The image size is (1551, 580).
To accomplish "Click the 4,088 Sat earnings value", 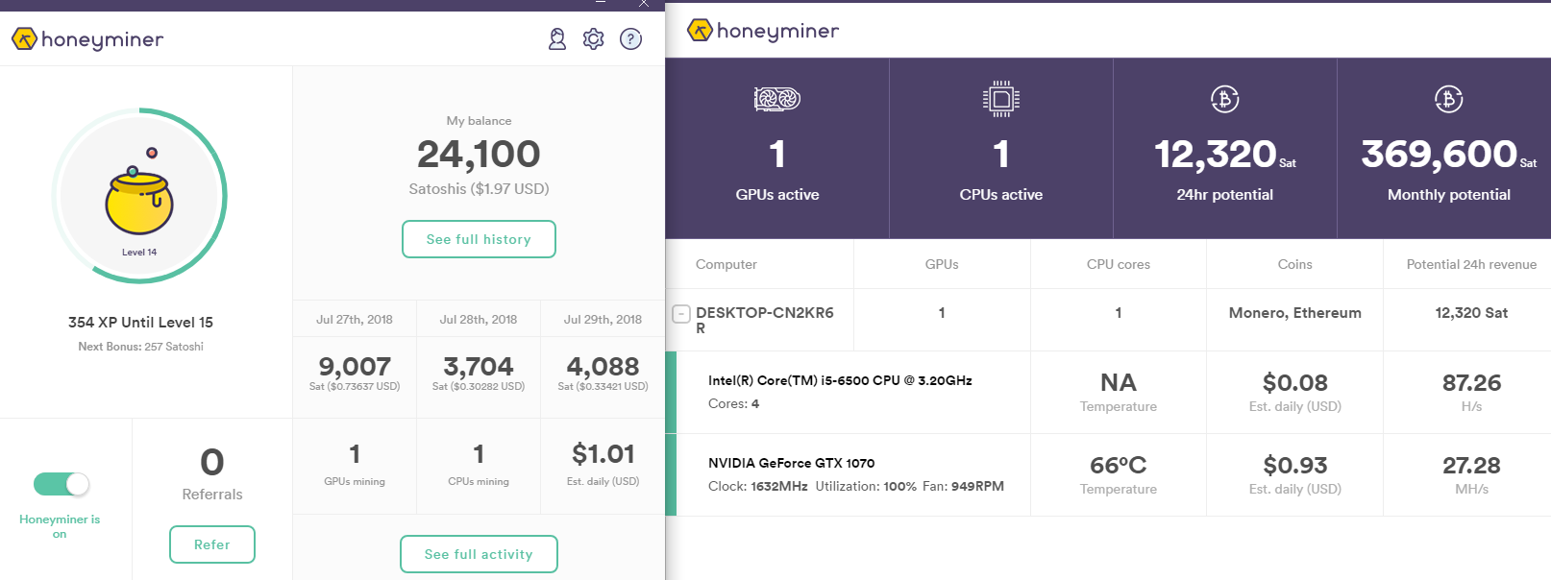I will tap(603, 366).
